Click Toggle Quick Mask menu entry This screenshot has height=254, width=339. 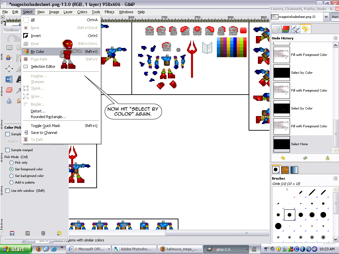coord(61,126)
